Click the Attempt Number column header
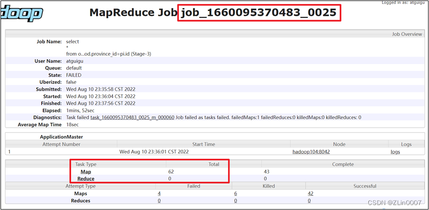 coord(61,144)
